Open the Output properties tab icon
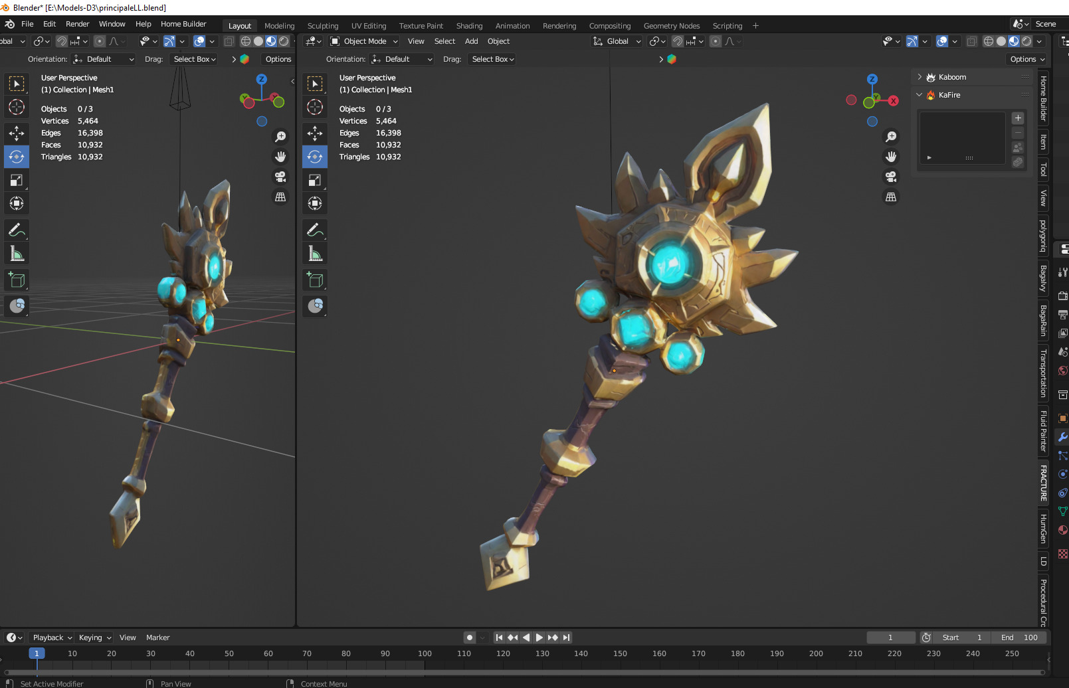The image size is (1069, 688). (1062, 314)
